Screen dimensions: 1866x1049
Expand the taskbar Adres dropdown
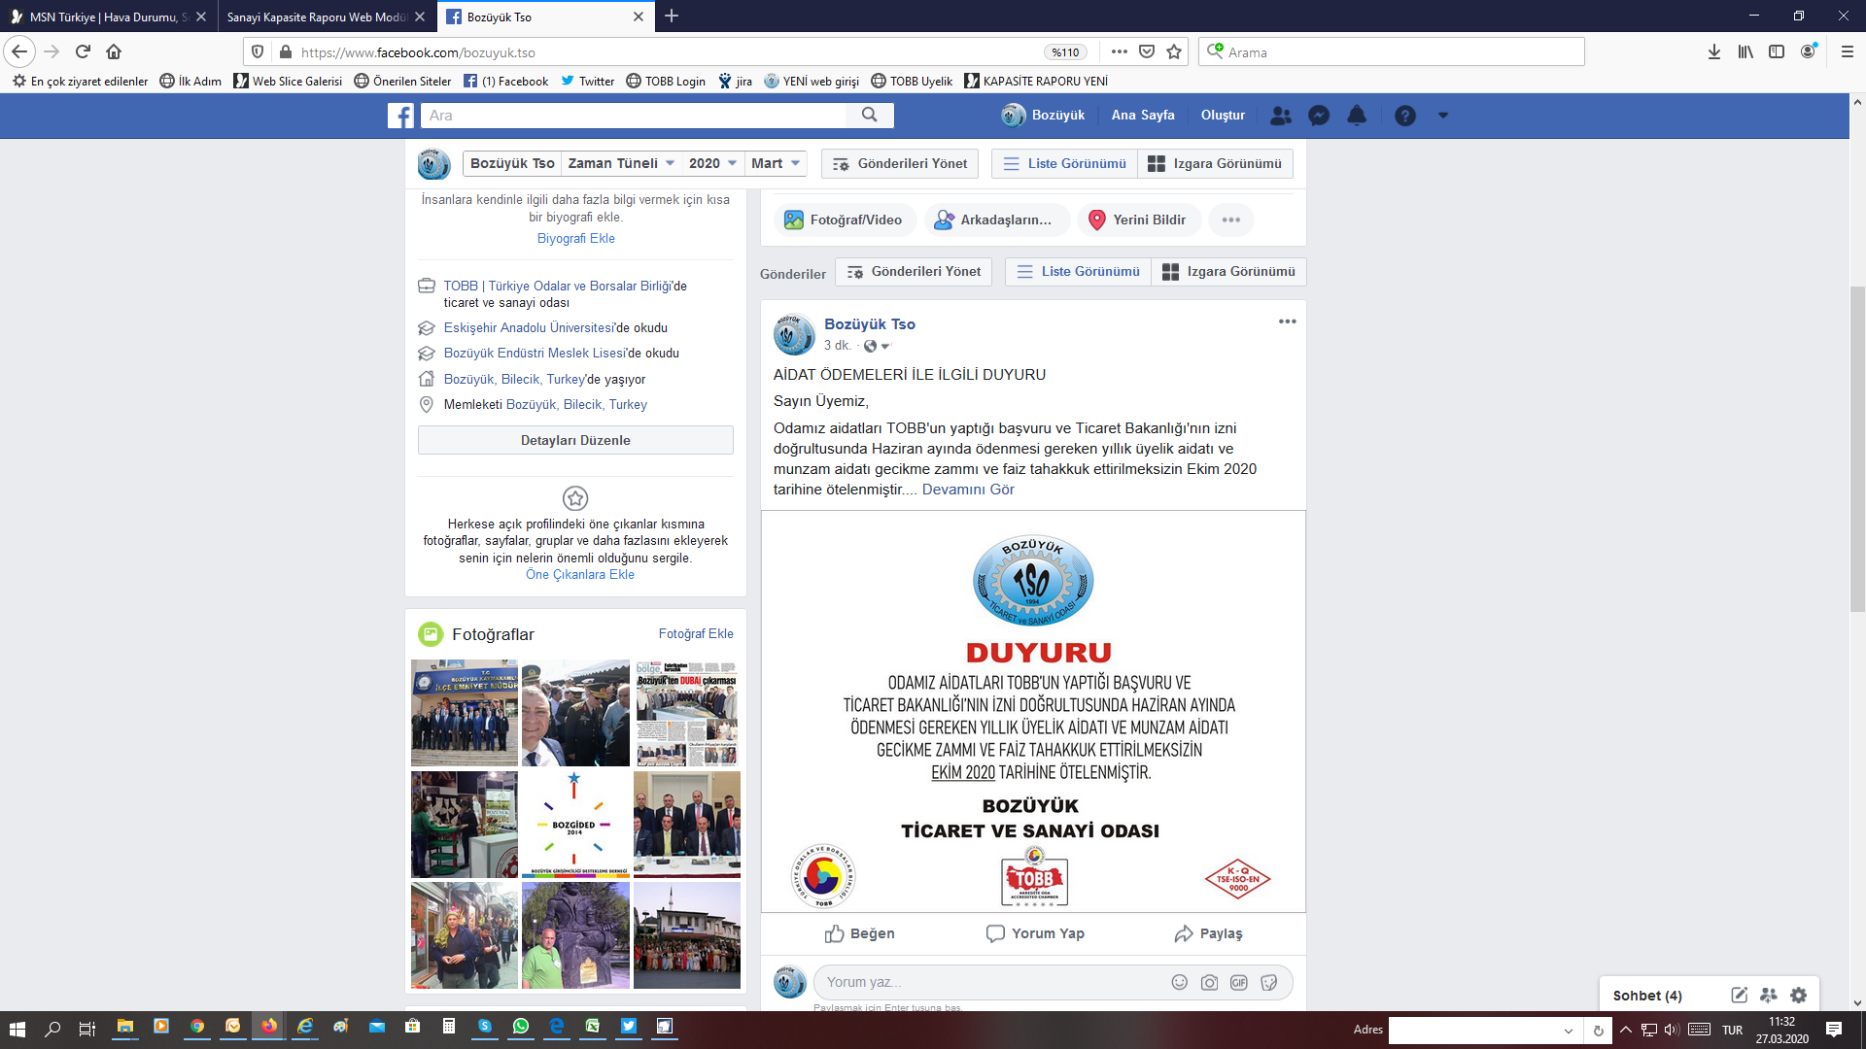(x=1568, y=1031)
